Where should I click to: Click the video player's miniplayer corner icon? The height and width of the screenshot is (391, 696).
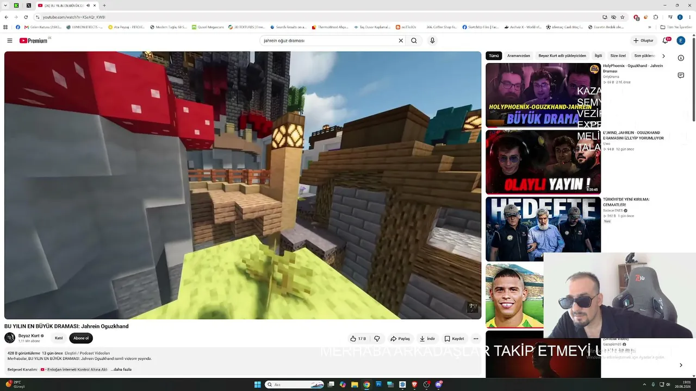pos(473,307)
